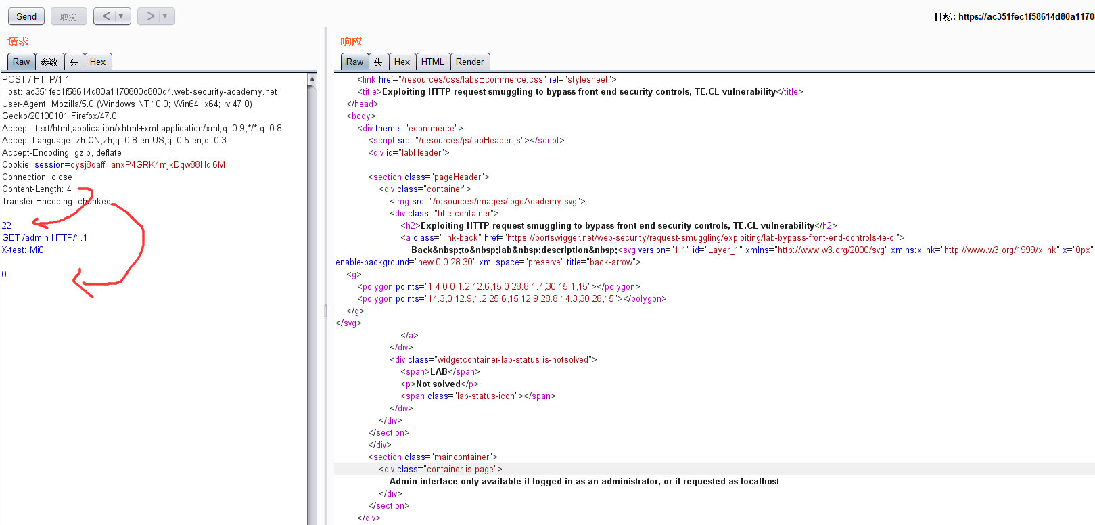Click the Accept-Language header line
This screenshot has width=1095, height=525.
114,140
